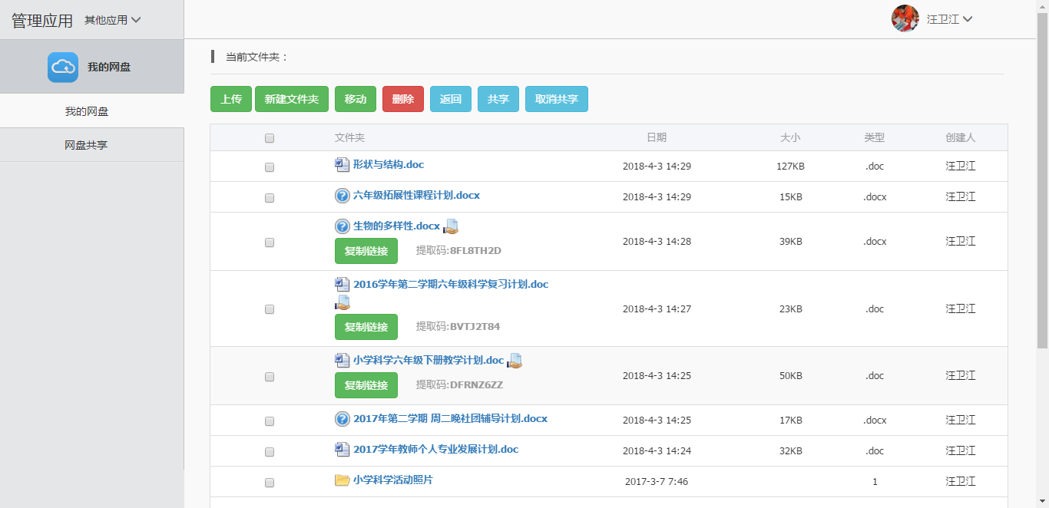Select the checkbox for 生物的多样性.docx
1049x508 pixels.
(x=270, y=242)
